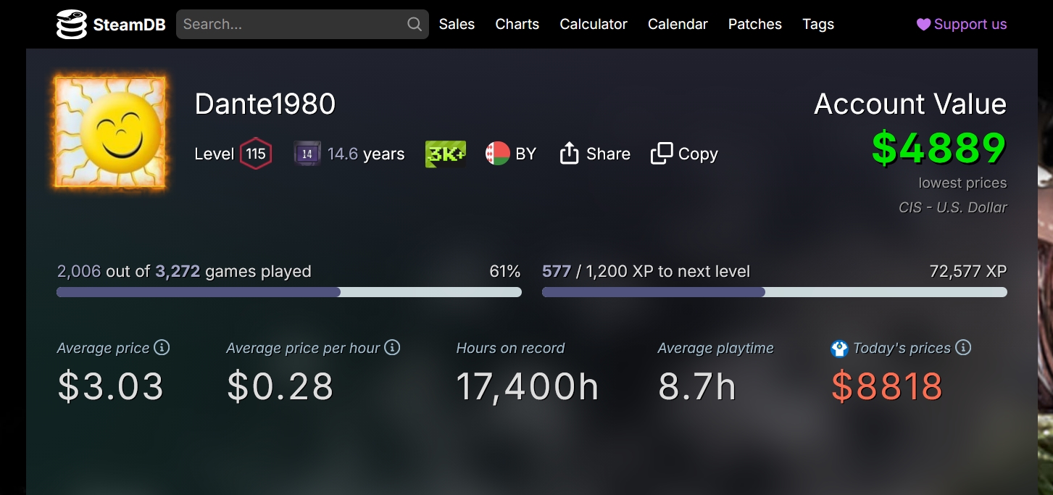
Task: Click the search magnifier icon
Action: [x=415, y=25]
